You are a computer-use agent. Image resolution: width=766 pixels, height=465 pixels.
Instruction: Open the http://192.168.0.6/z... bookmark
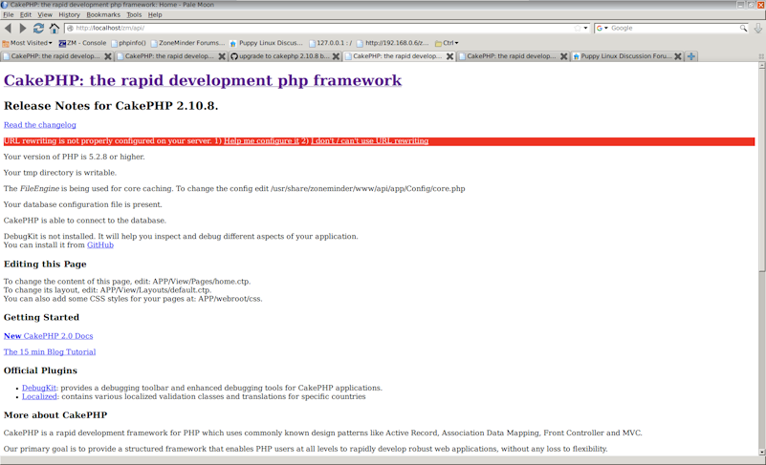tap(393, 43)
